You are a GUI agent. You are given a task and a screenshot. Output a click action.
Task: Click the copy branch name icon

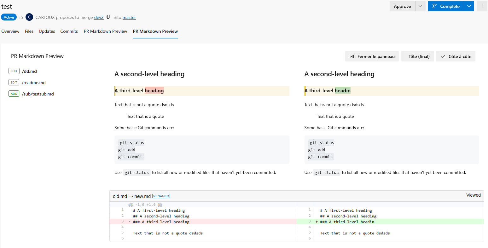(108, 17)
